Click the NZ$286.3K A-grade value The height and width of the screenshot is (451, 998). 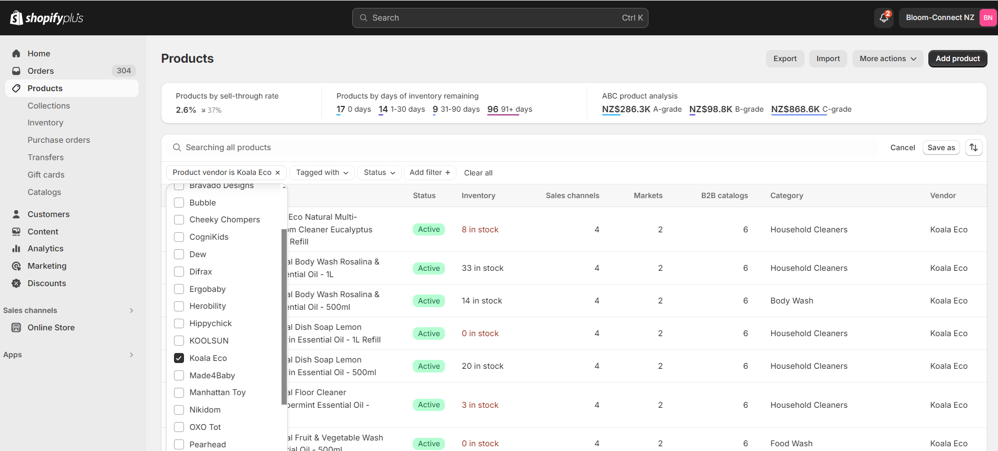click(x=642, y=110)
